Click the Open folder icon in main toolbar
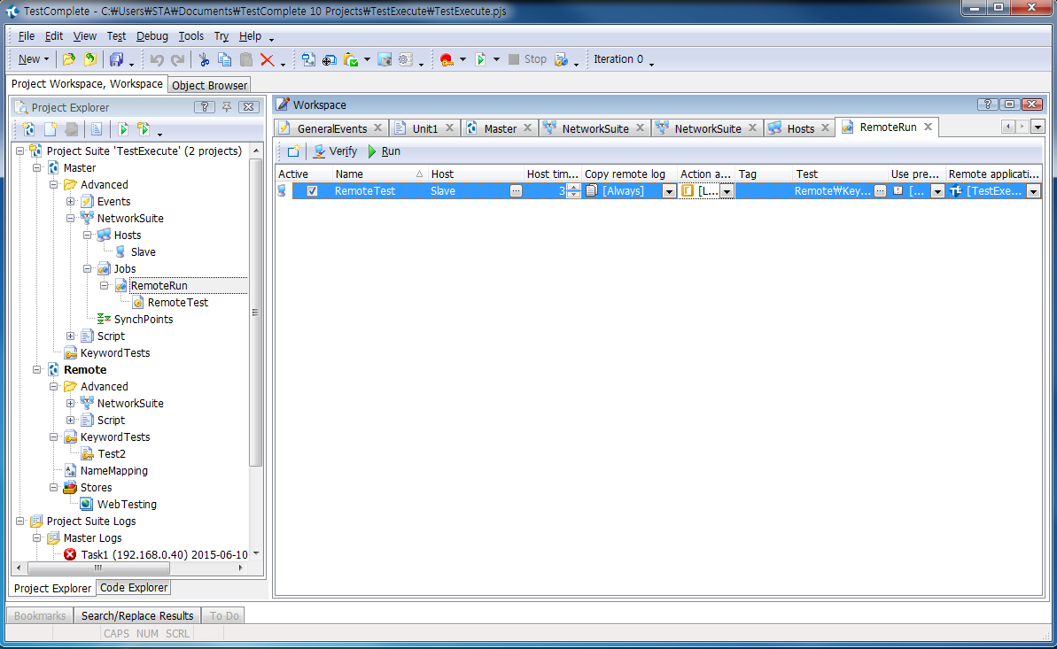 pos(69,59)
